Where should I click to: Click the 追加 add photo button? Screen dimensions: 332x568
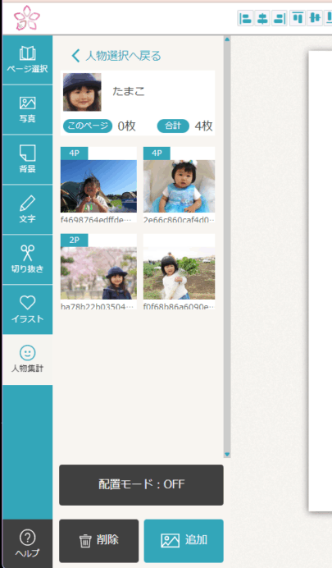(184, 541)
